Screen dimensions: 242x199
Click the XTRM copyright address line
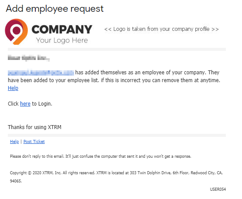(x=116, y=173)
